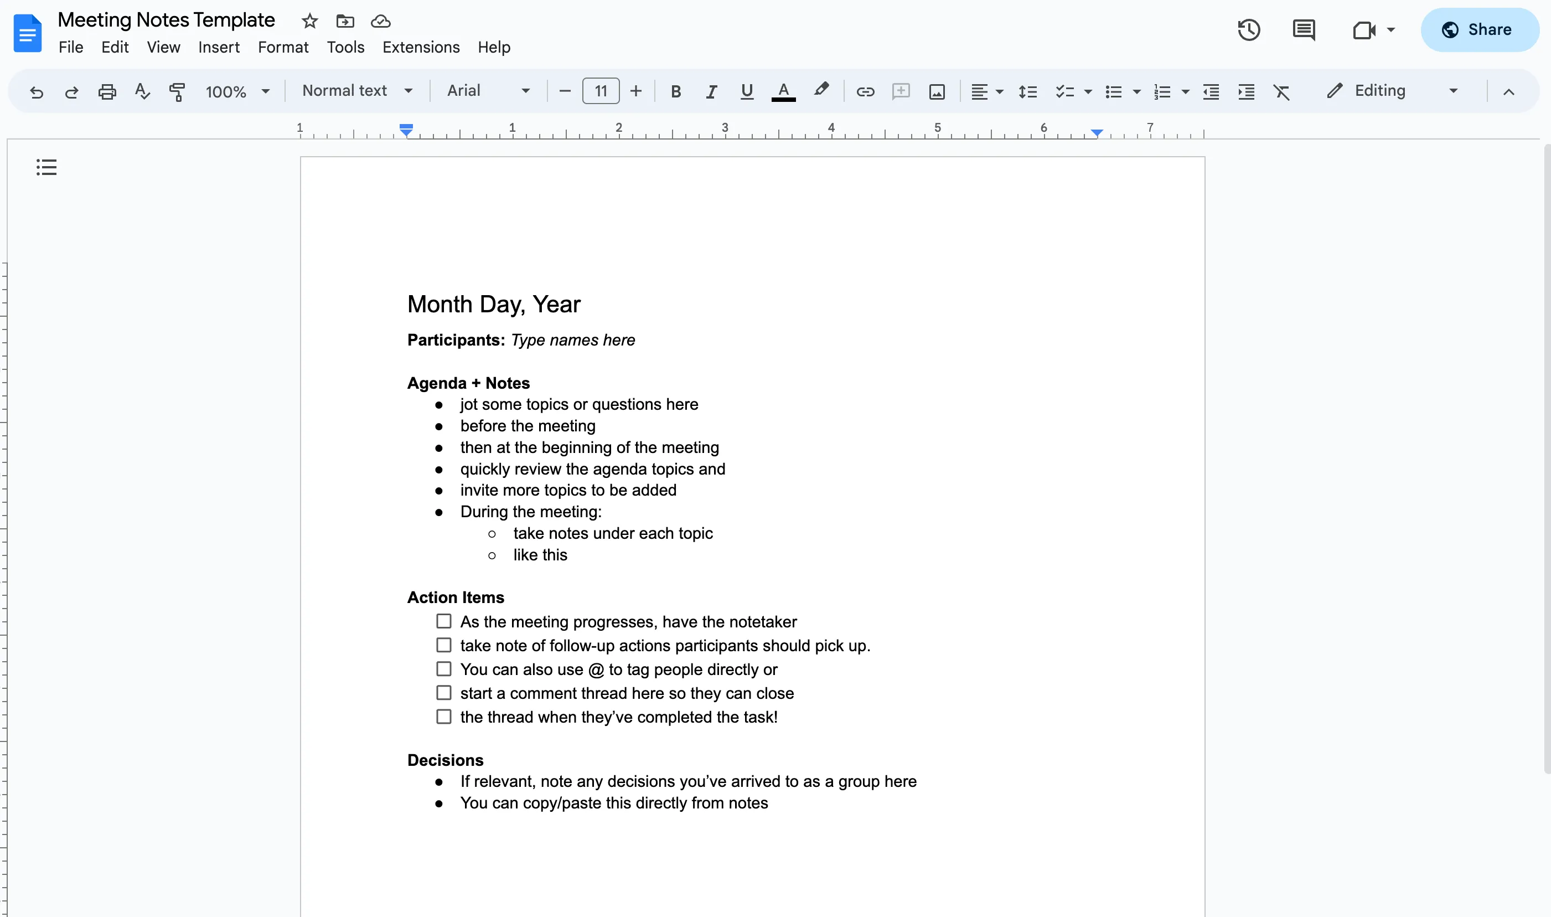Open the font family dropdown
The height and width of the screenshot is (917, 1551).
coord(488,91)
